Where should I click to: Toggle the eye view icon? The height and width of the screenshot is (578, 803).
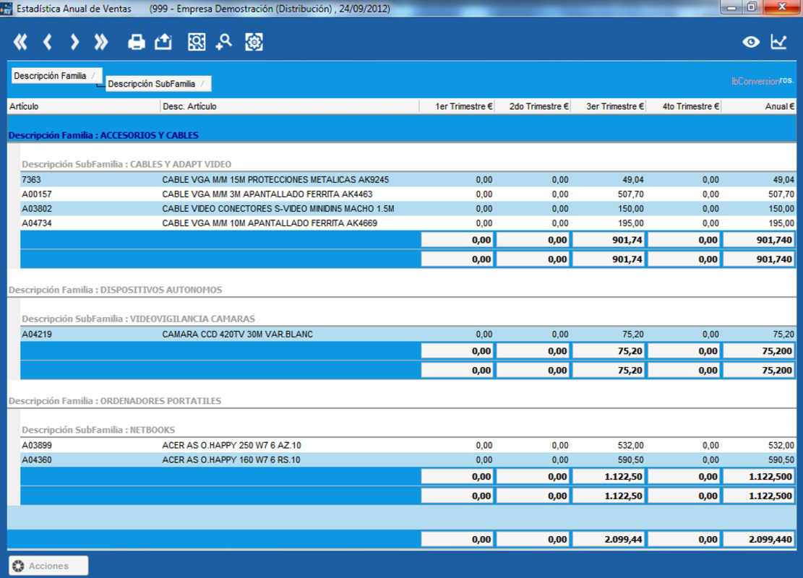(x=751, y=42)
